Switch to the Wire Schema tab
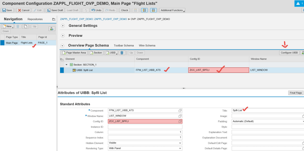 coord(147,46)
